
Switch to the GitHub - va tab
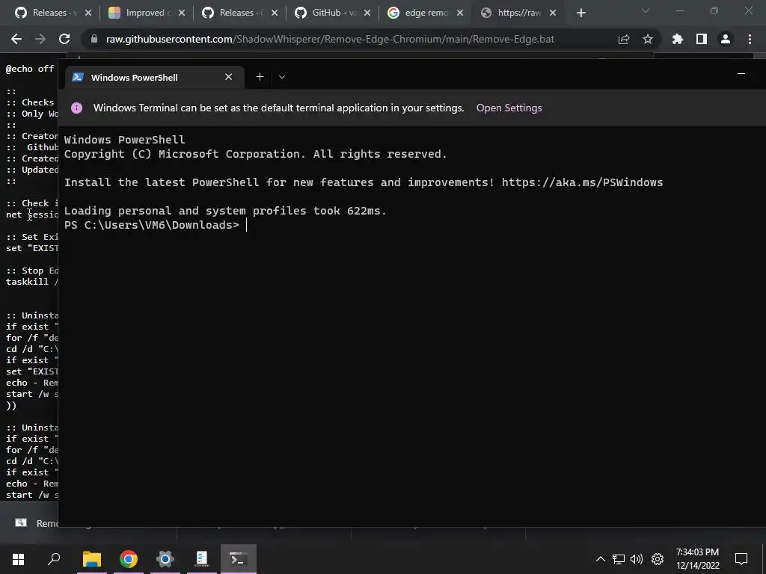pos(333,13)
